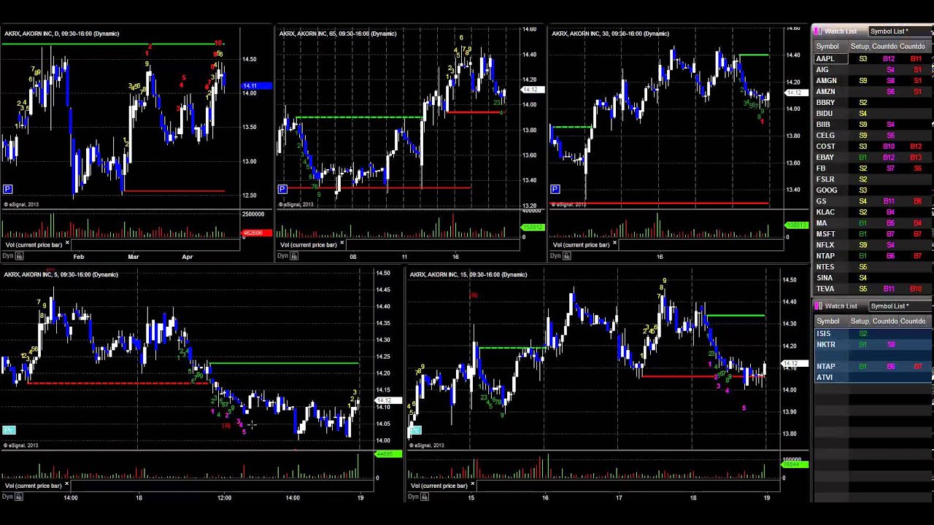This screenshot has height=525, width=934.
Task: Click the Vol (current price bar) label on daily chart
Action: pos(34,244)
